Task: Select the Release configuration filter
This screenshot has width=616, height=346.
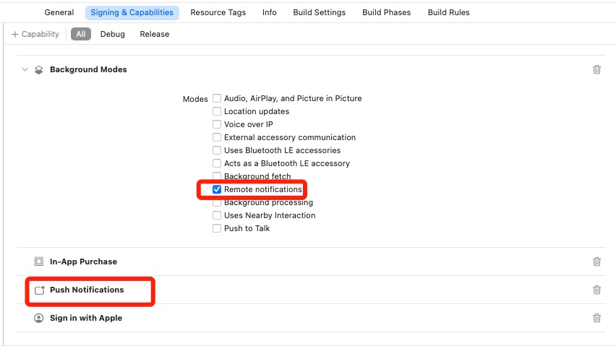Action: point(154,34)
